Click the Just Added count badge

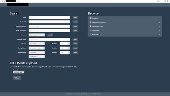coord(159,30)
